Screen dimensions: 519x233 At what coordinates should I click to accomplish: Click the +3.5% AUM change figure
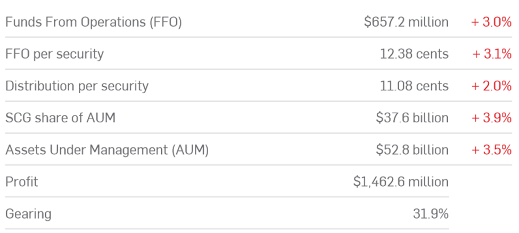pos(491,150)
